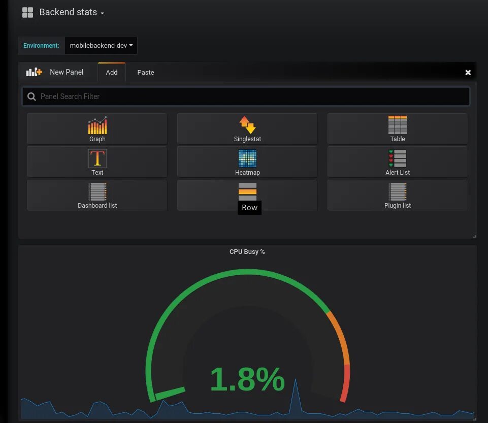Pick the Heatmap panel type
Viewport: 488px width, 423px height.
pos(247,162)
